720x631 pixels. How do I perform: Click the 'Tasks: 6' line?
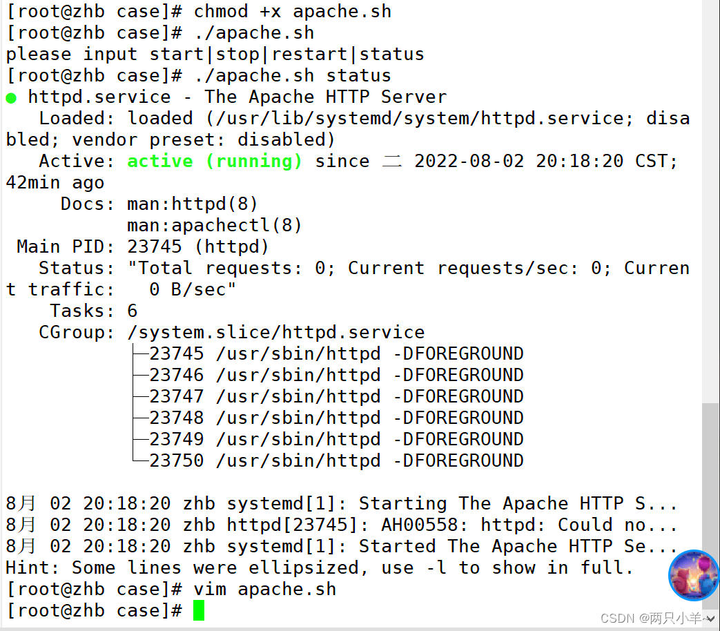pyautogui.click(x=94, y=311)
